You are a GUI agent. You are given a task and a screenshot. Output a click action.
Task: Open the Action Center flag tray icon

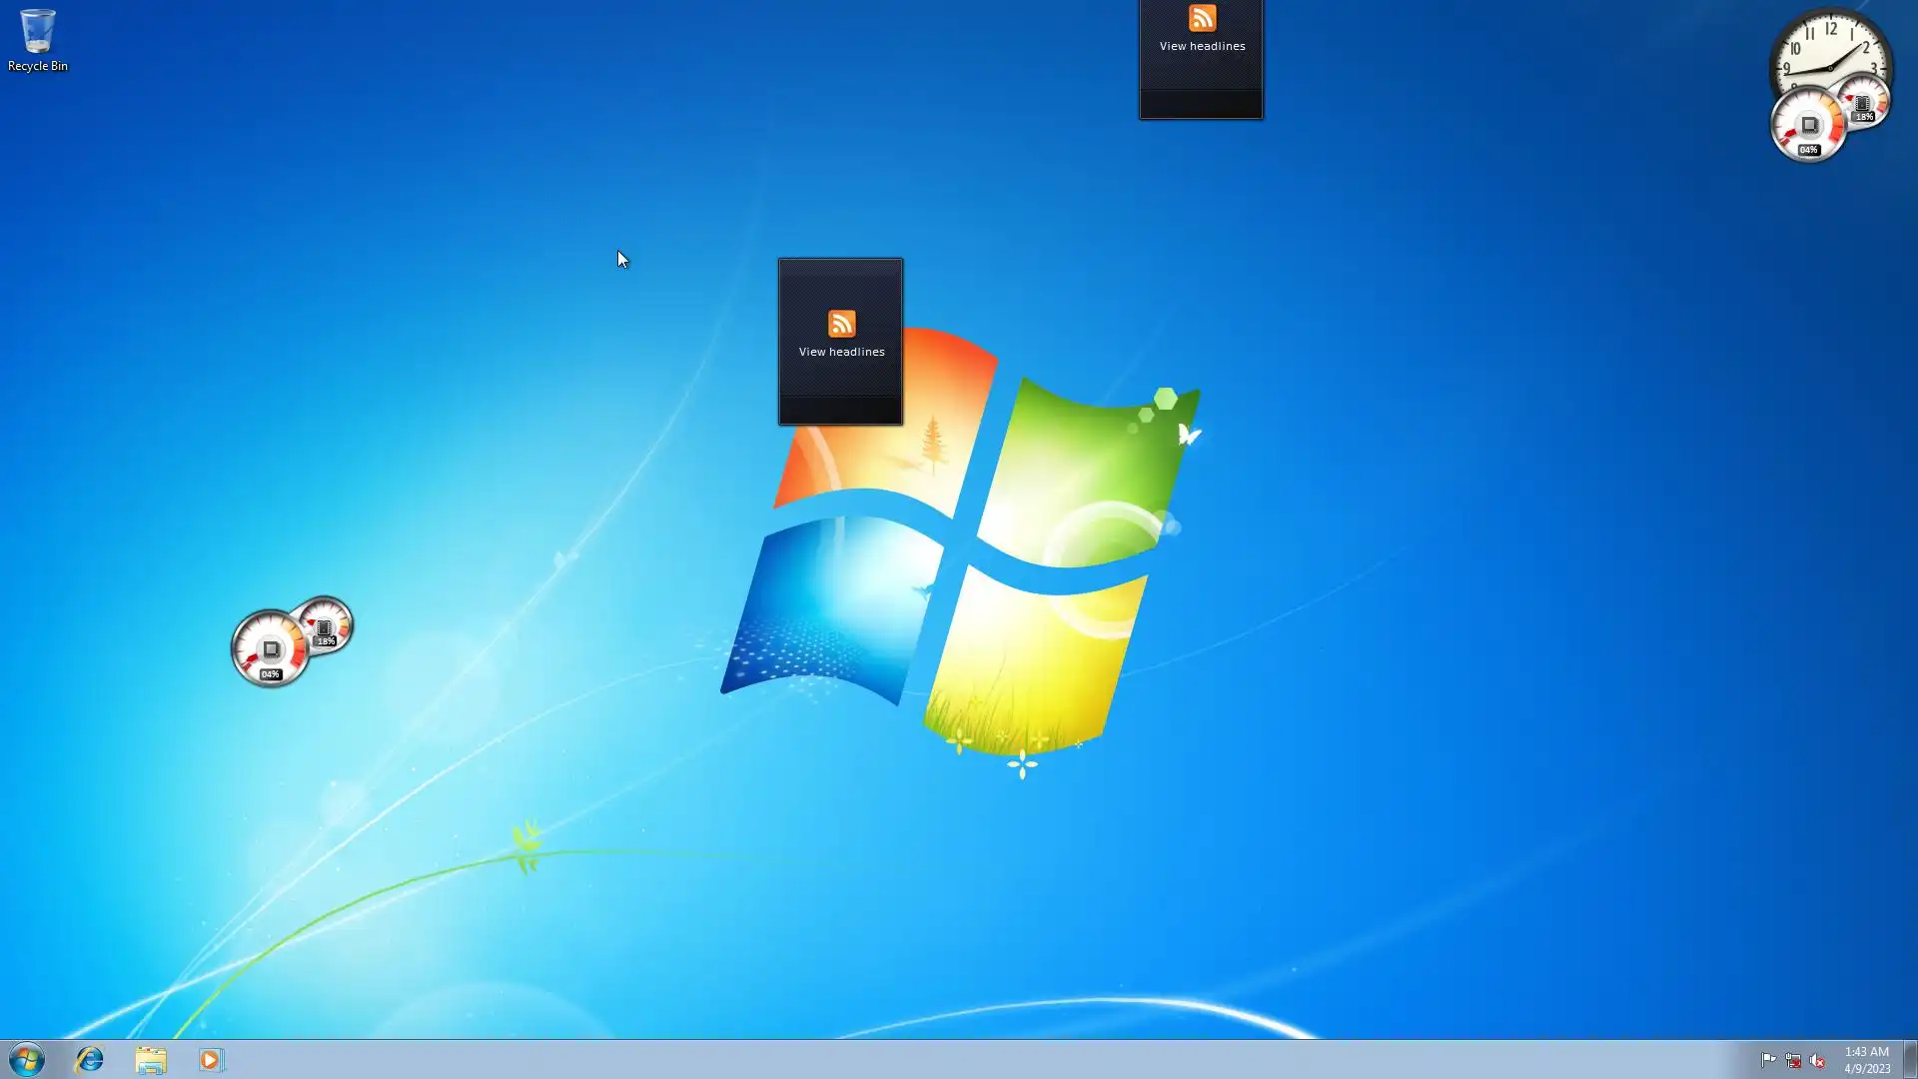(x=1768, y=1060)
